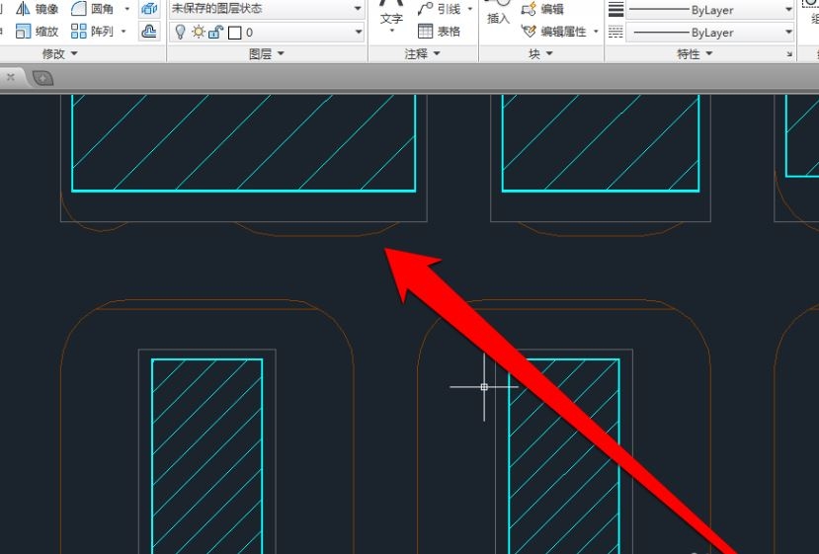Open the 引线 leader options arrow

pos(469,9)
